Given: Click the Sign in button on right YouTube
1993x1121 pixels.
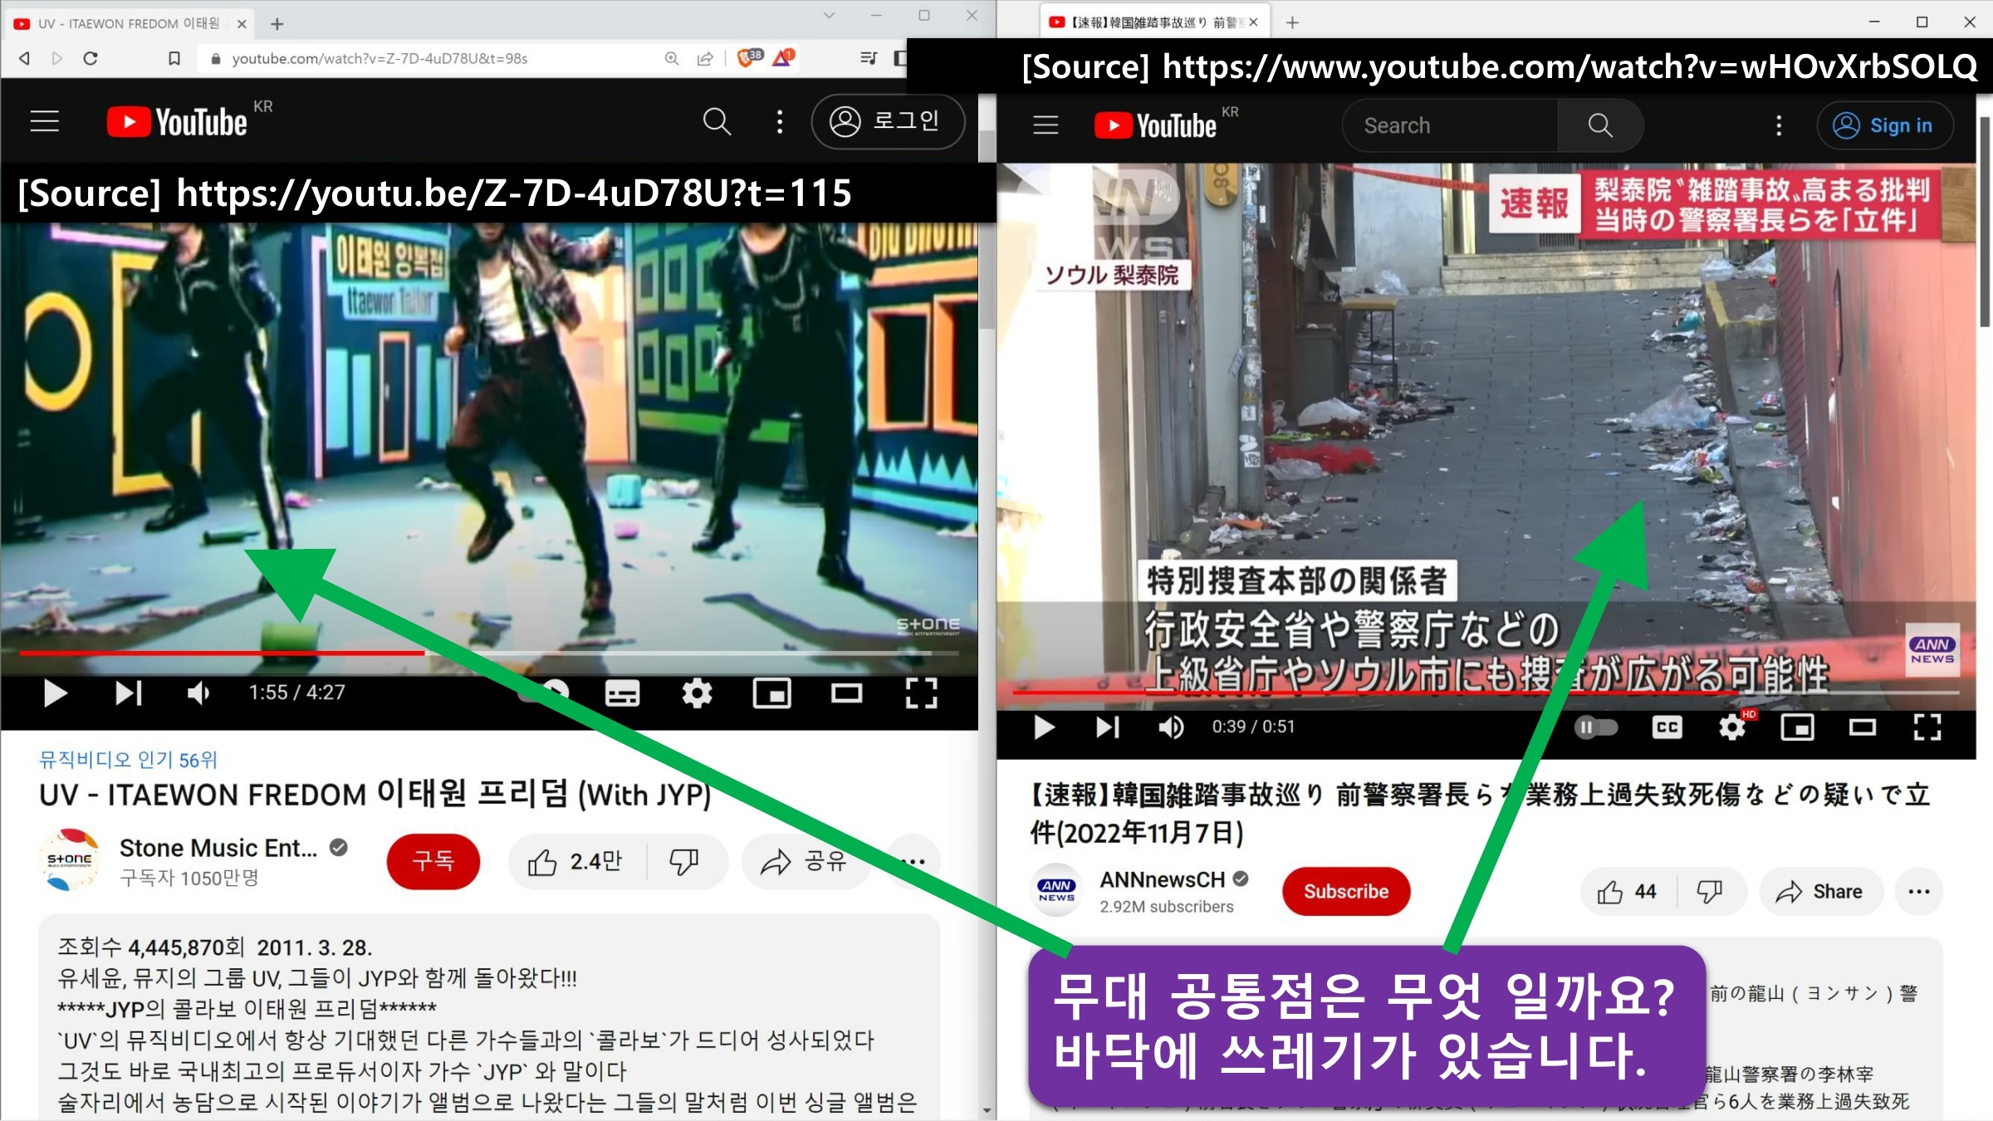Looking at the screenshot, I should (1884, 125).
